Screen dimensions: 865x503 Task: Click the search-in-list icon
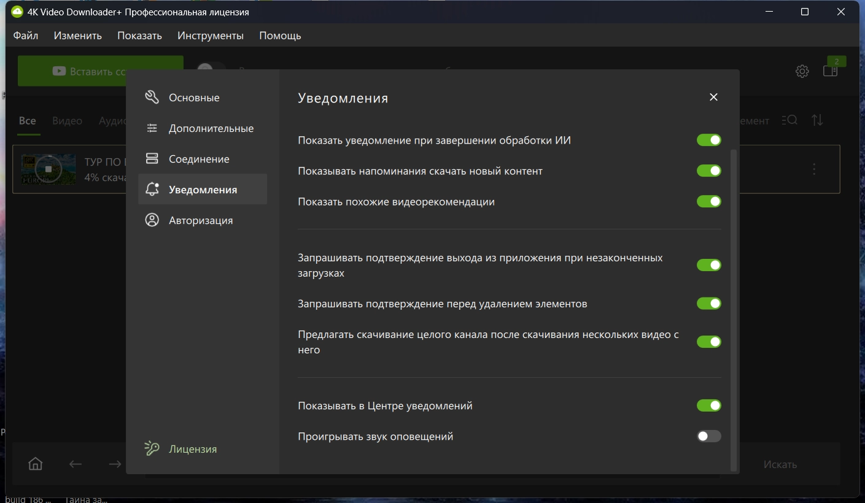(789, 120)
